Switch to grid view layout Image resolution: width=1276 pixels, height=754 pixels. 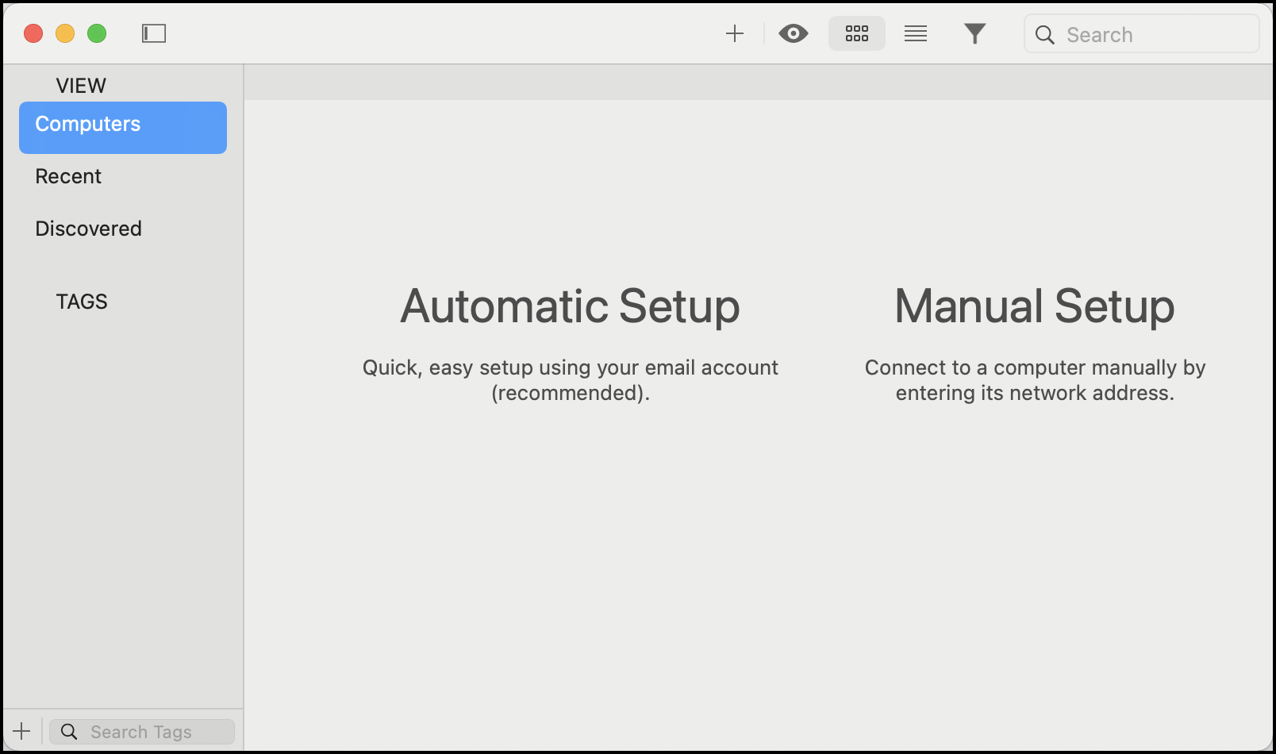857,33
